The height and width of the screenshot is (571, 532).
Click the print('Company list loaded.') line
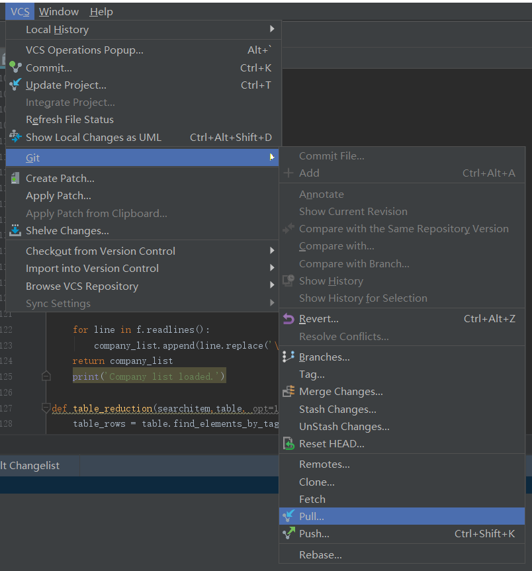point(149,376)
